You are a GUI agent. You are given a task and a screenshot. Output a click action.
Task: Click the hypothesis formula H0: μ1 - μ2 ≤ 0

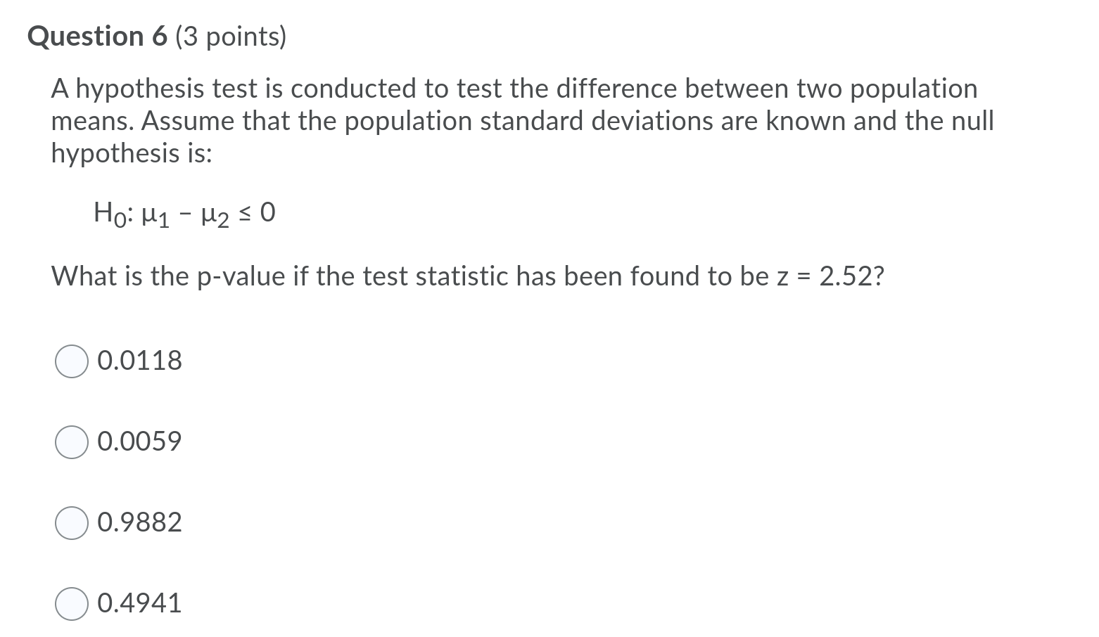[184, 212]
